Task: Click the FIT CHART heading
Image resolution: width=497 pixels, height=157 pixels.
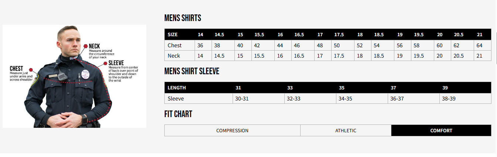Action: [178, 114]
